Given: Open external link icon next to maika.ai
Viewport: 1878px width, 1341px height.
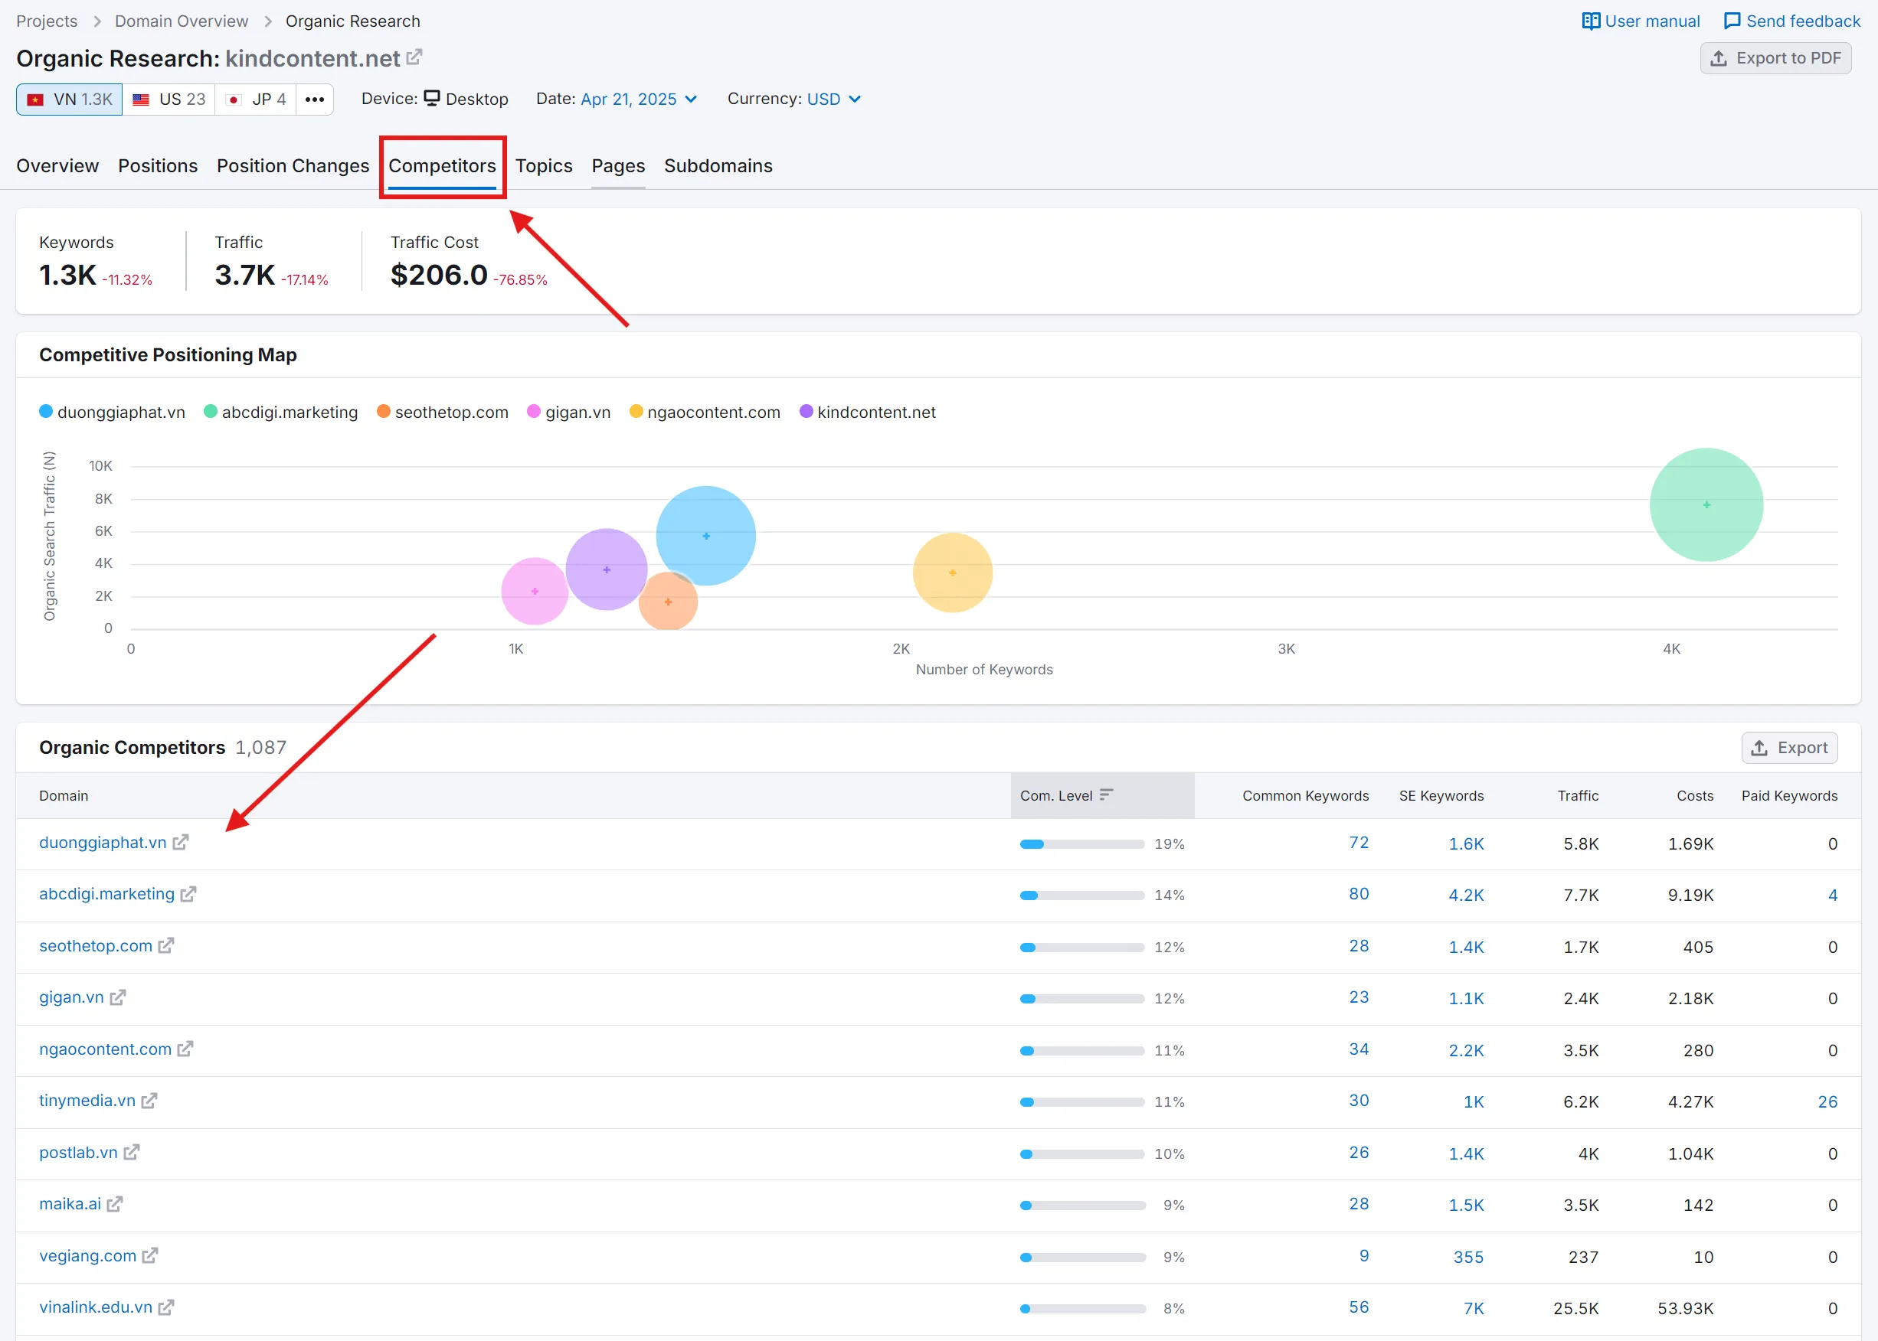Looking at the screenshot, I should pyautogui.click(x=115, y=1204).
